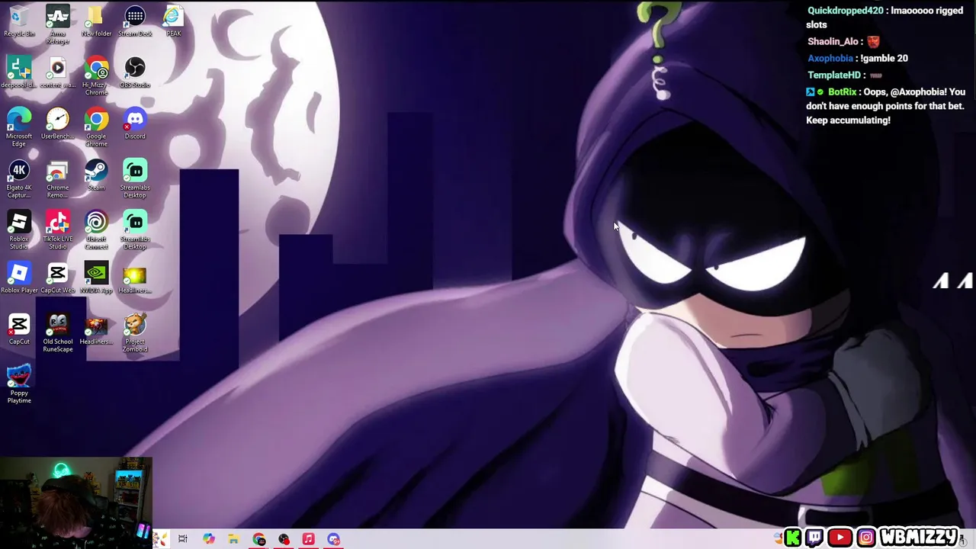This screenshot has height=549, width=976.
Task: Select the Steam desktop shortcut
Action: pyautogui.click(x=96, y=175)
